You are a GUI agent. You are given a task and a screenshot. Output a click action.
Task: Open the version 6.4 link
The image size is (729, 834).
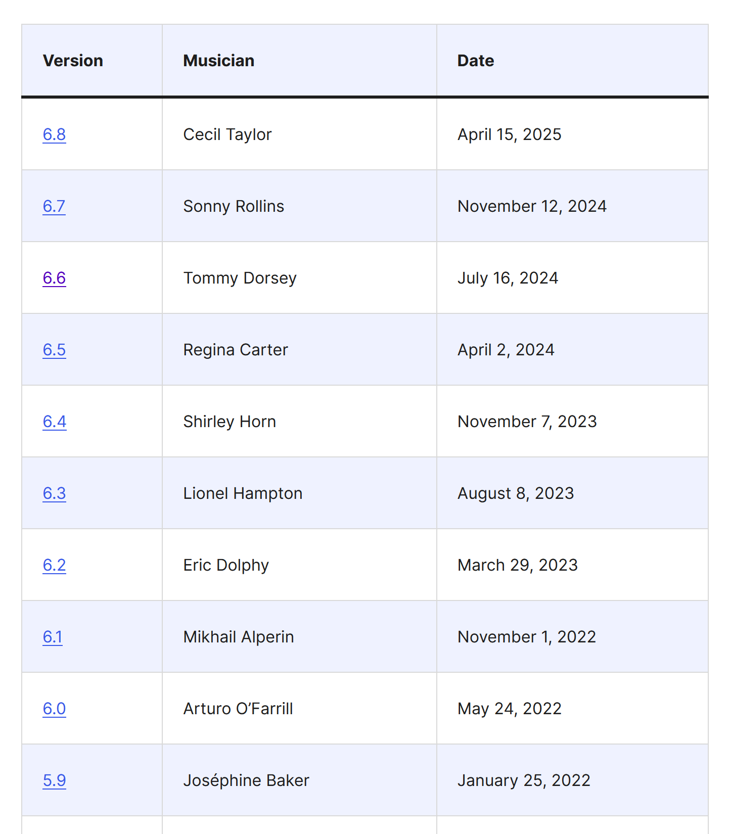[x=55, y=422]
